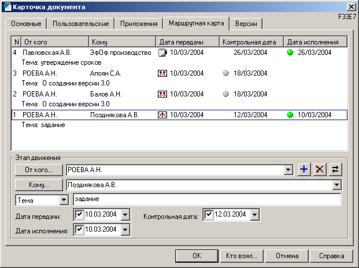Click the blue plus add stage icon
359x268 pixels.
[x=304, y=170]
